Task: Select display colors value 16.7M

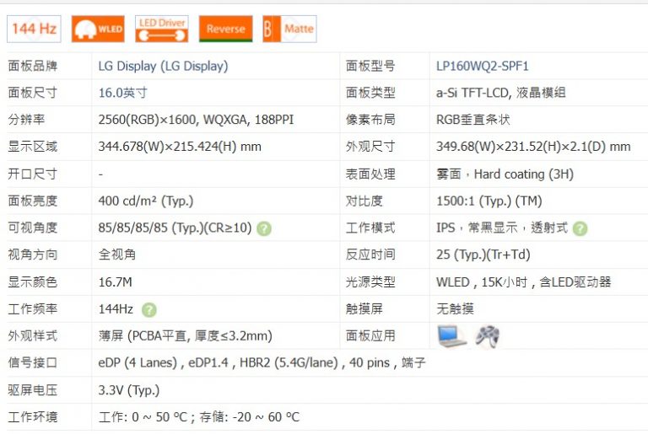Action: coord(116,282)
